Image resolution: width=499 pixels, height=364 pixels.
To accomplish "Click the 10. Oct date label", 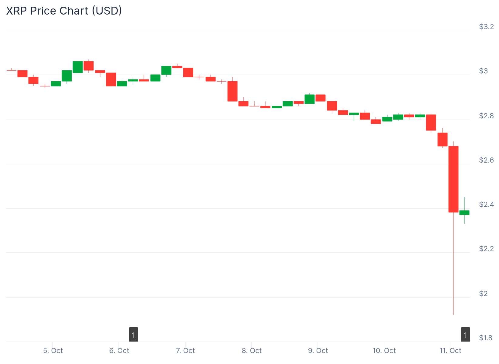I will pyautogui.click(x=384, y=351).
